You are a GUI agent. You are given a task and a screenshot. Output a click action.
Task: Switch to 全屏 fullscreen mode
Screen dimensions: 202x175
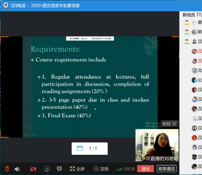pyautogui.click(x=77, y=169)
